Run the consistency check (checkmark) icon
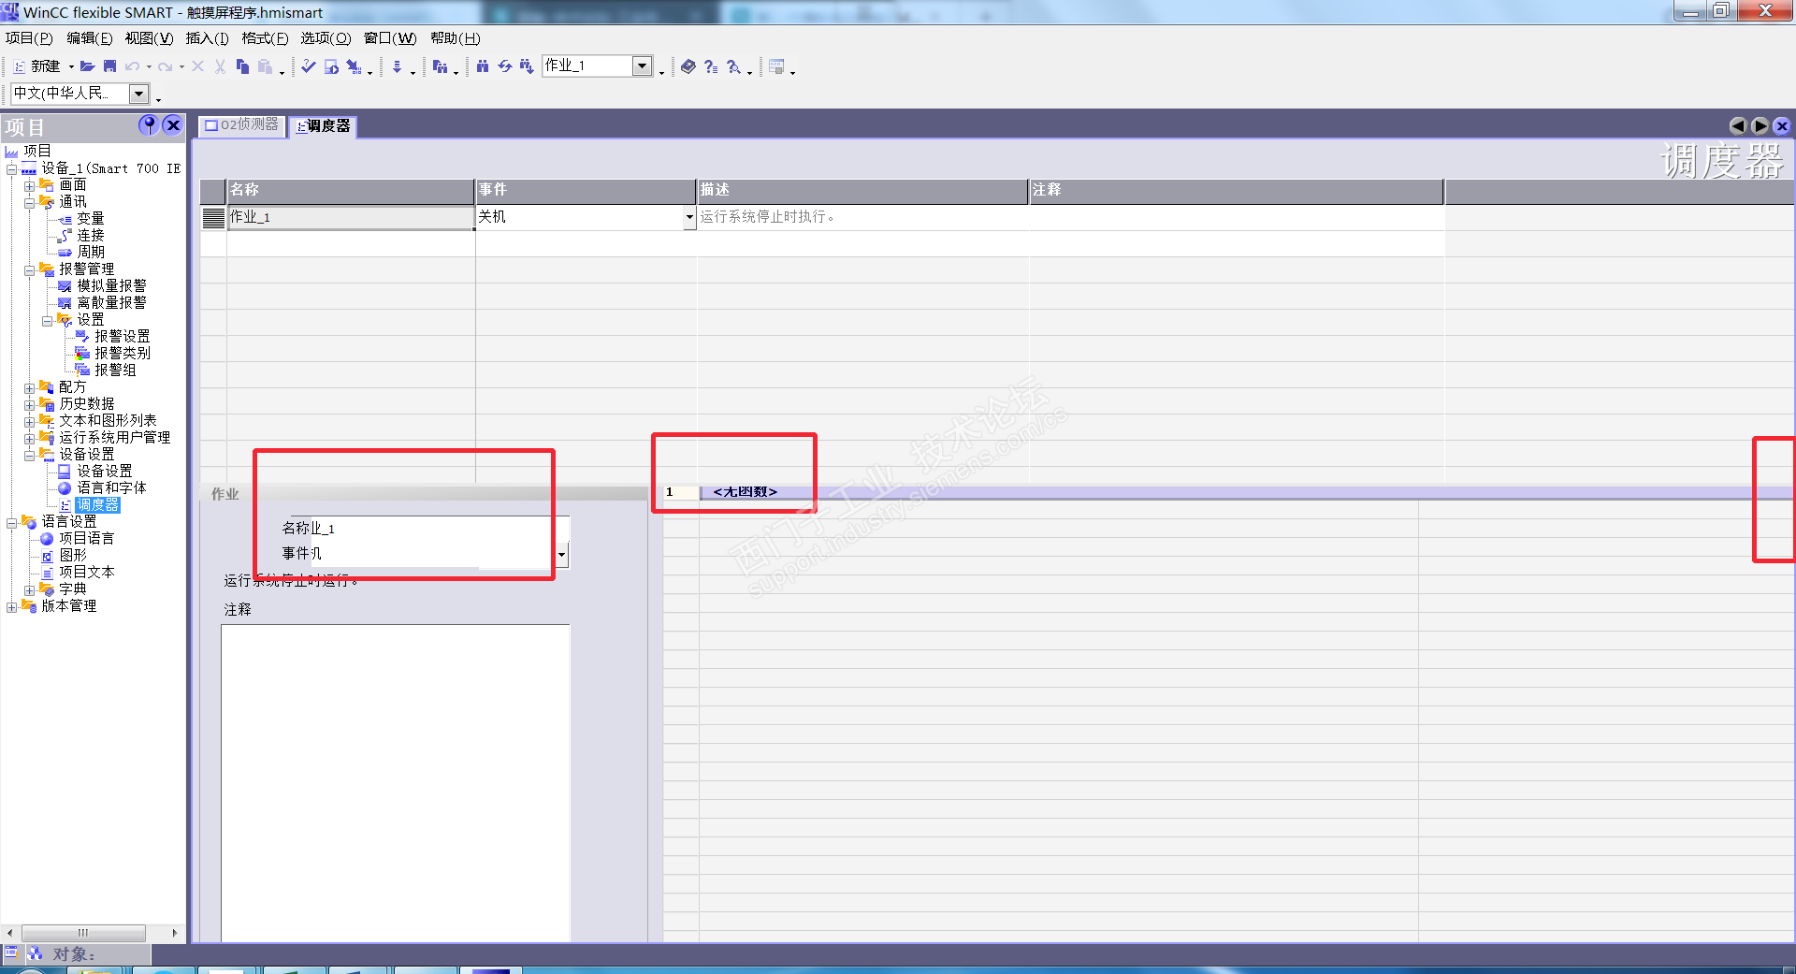This screenshot has width=1796, height=974. click(308, 66)
